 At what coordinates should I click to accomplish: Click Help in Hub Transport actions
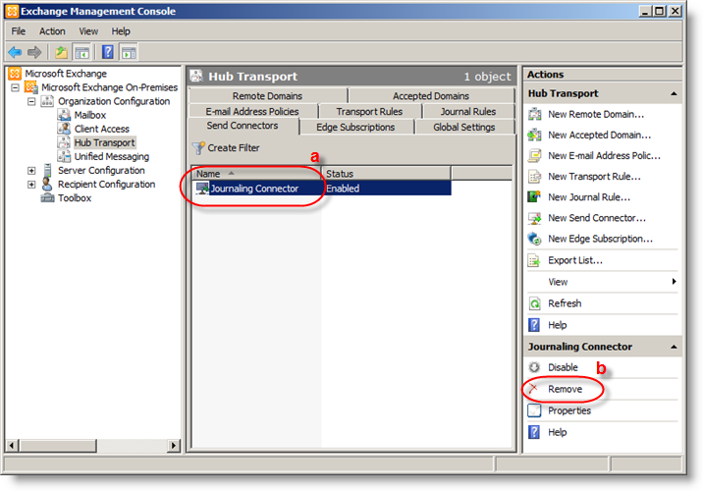[558, 325]
